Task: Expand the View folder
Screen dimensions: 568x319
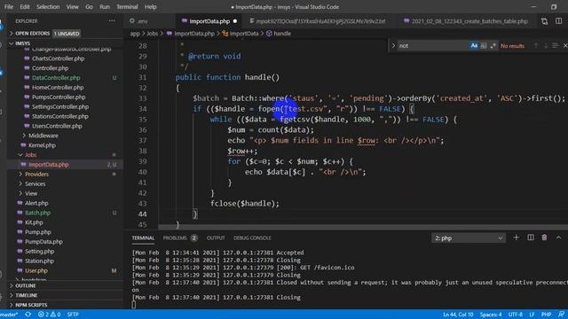Action: click(31, 193)
